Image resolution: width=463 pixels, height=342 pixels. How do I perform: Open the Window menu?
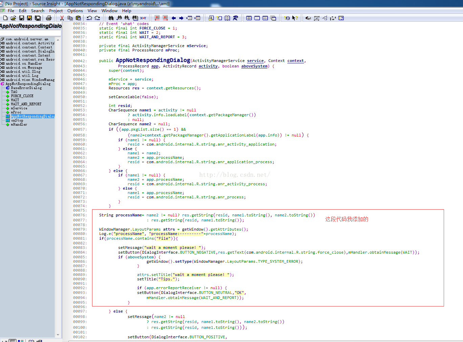click(109, 11)
